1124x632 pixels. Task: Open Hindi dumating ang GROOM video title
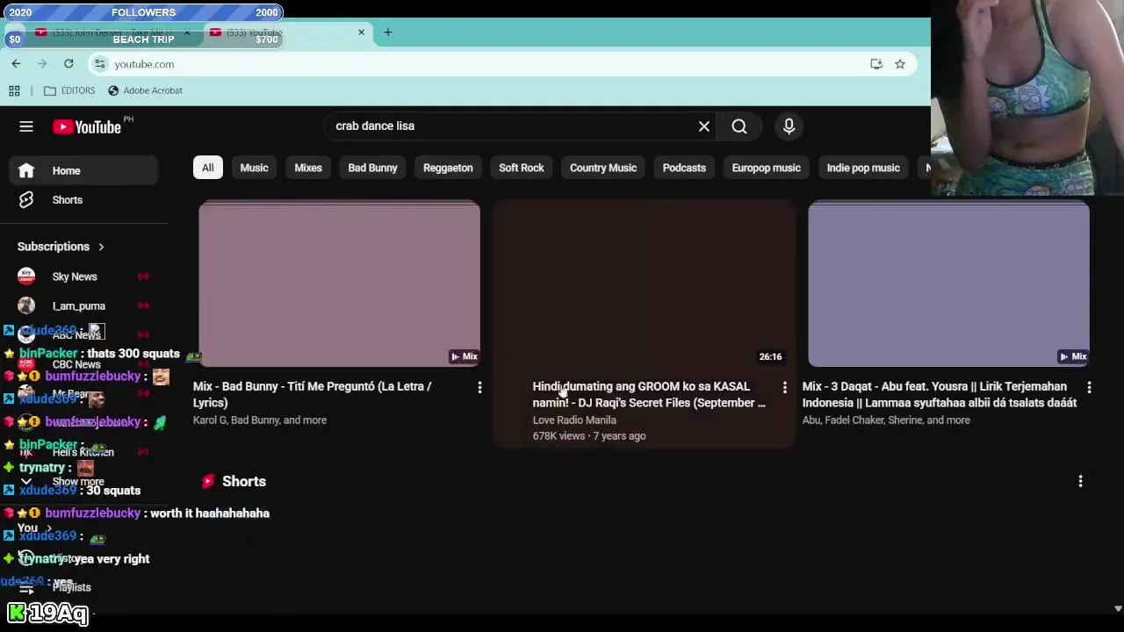click(649, 395)
